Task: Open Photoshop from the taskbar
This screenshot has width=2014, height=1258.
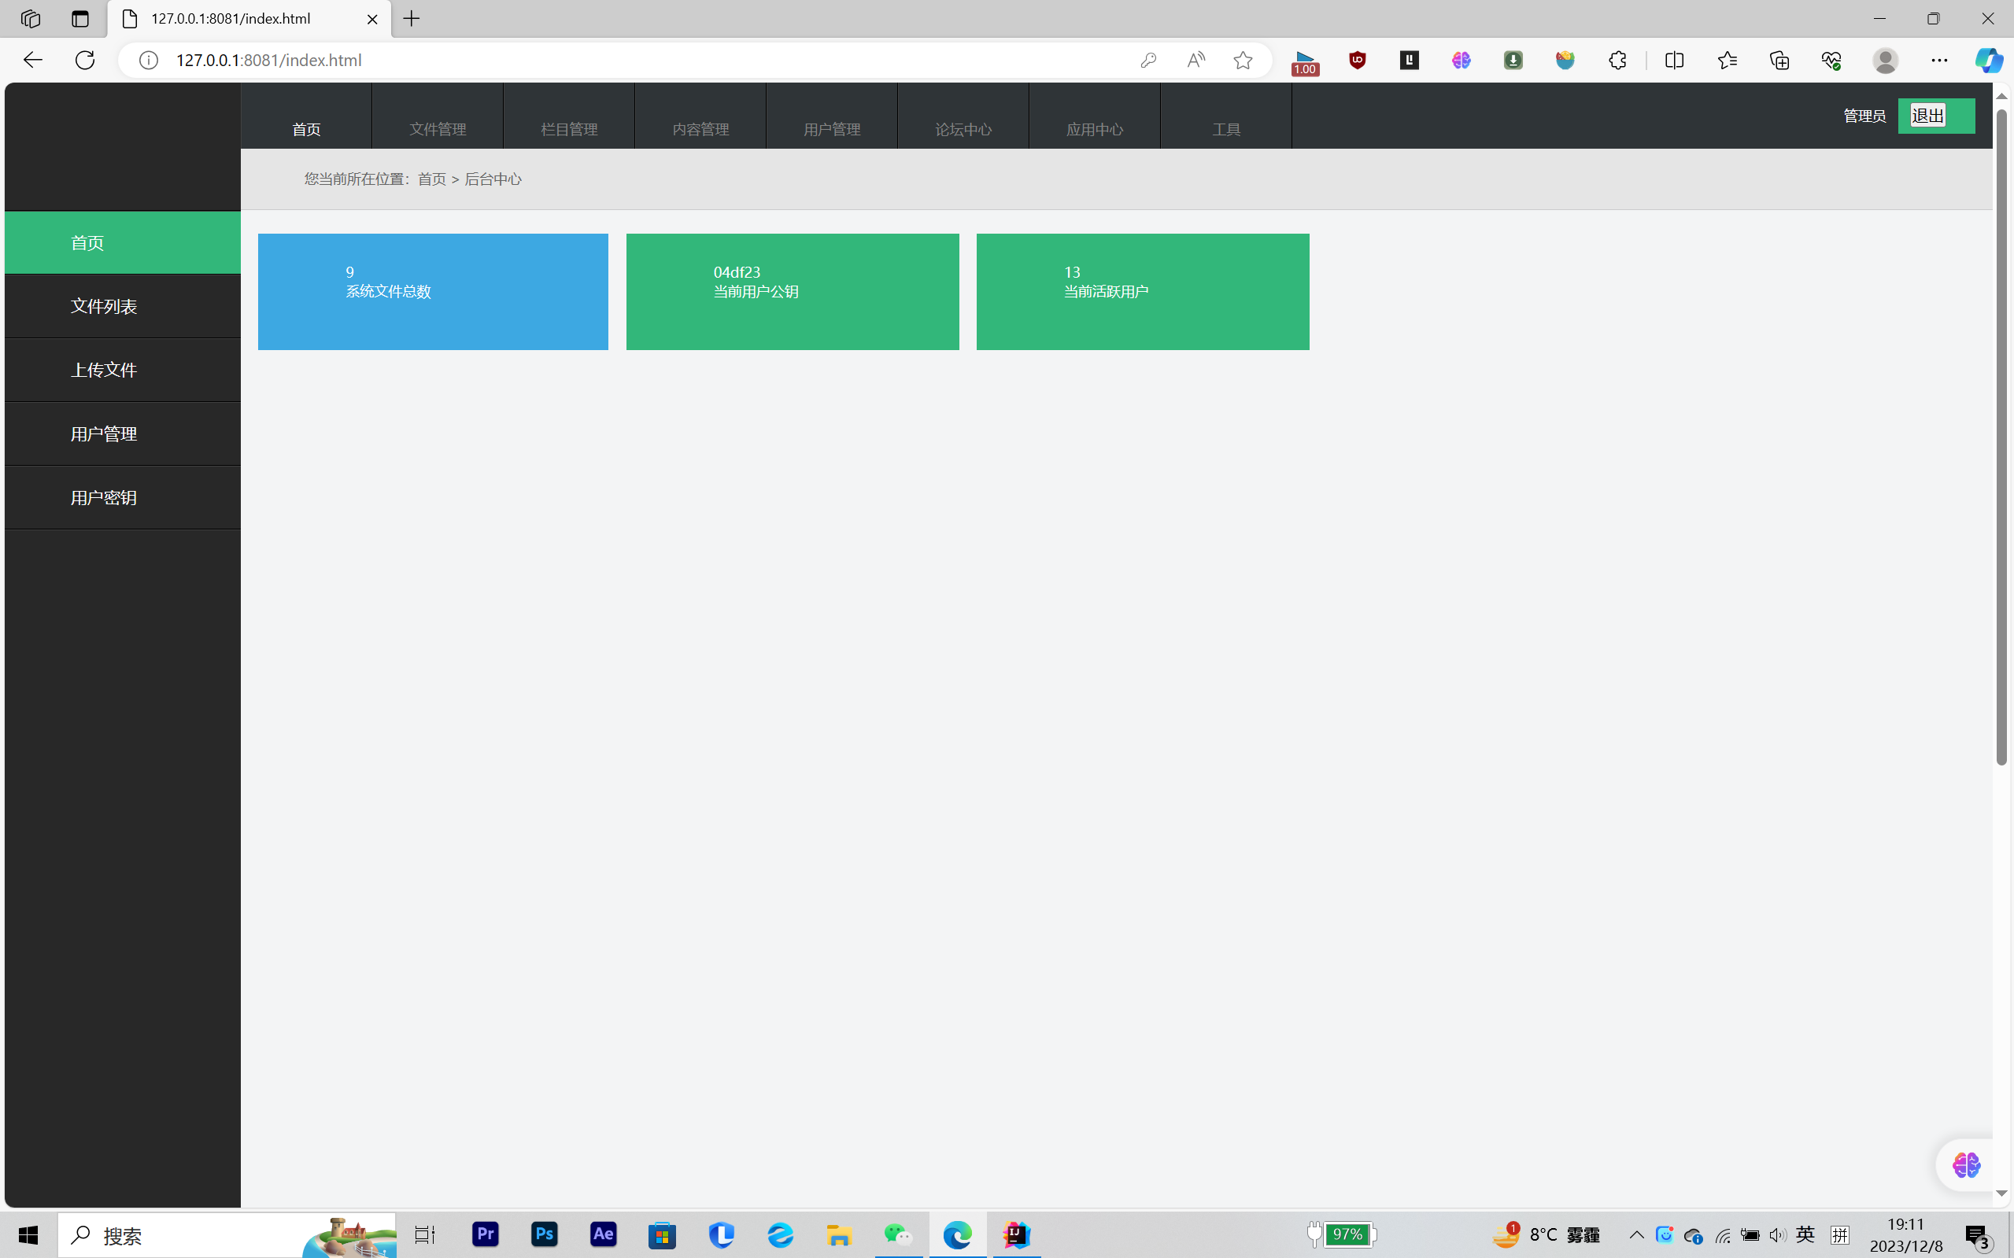Action: pyautogui.click(x=545, y=1234)
